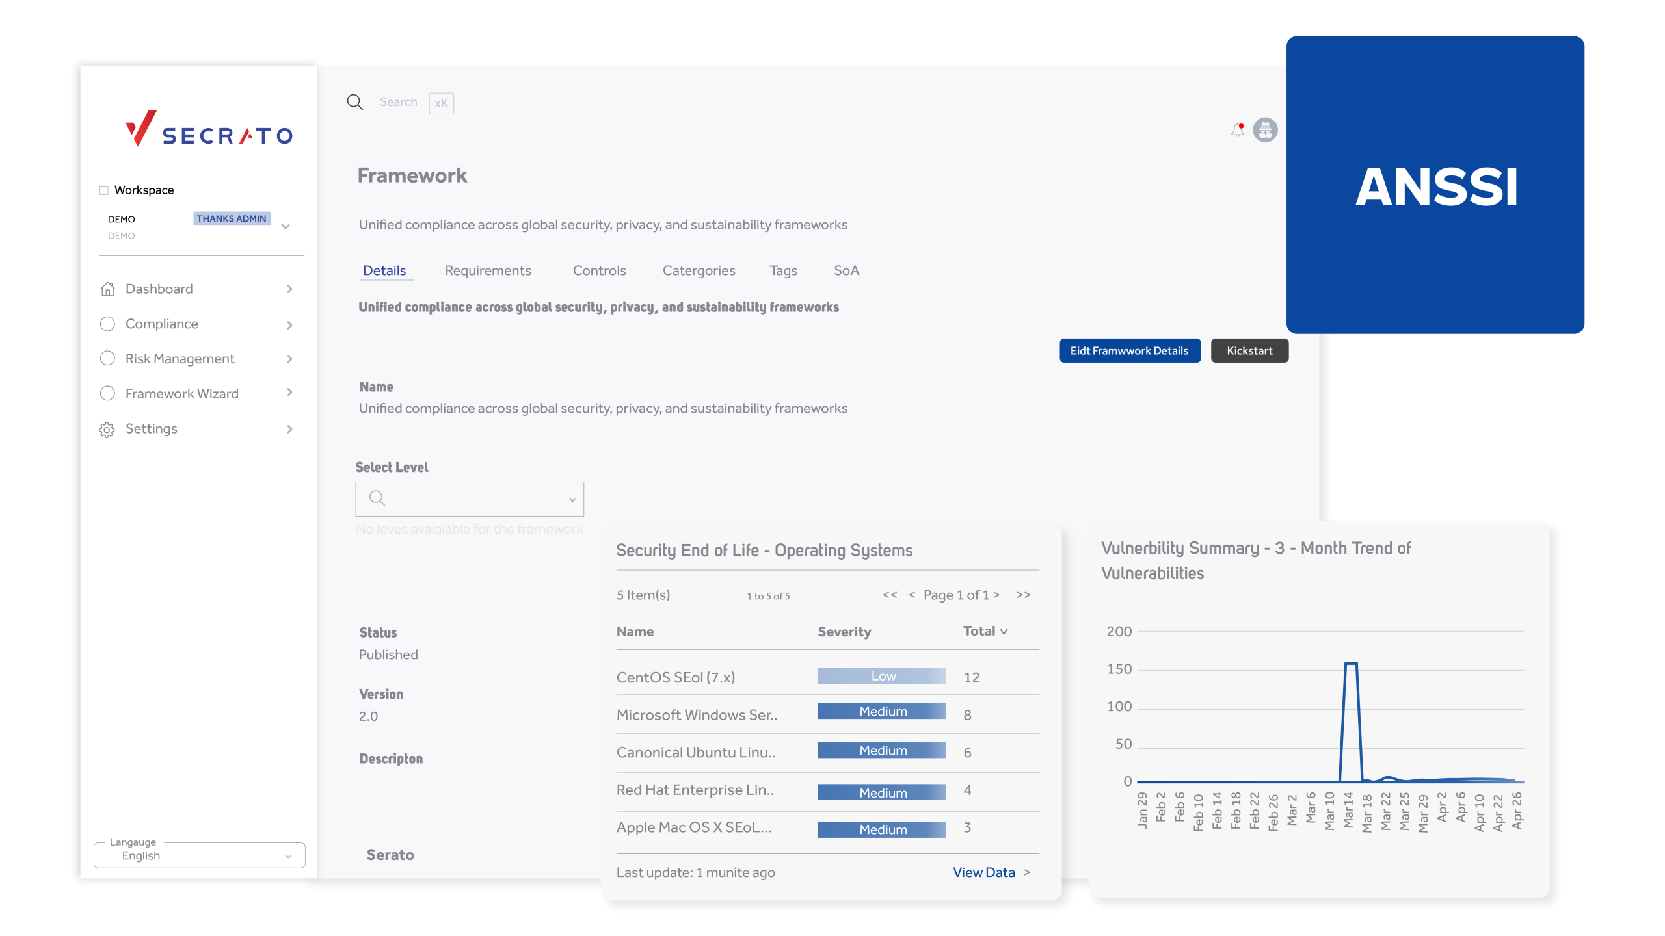This screenshot has width=1665, height=936.
Task: Click the Secrato logo
Action: tap(209, 129)
